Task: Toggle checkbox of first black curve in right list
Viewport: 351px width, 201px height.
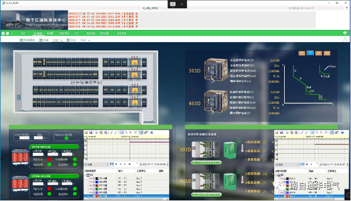Action: tap(285, 179)
